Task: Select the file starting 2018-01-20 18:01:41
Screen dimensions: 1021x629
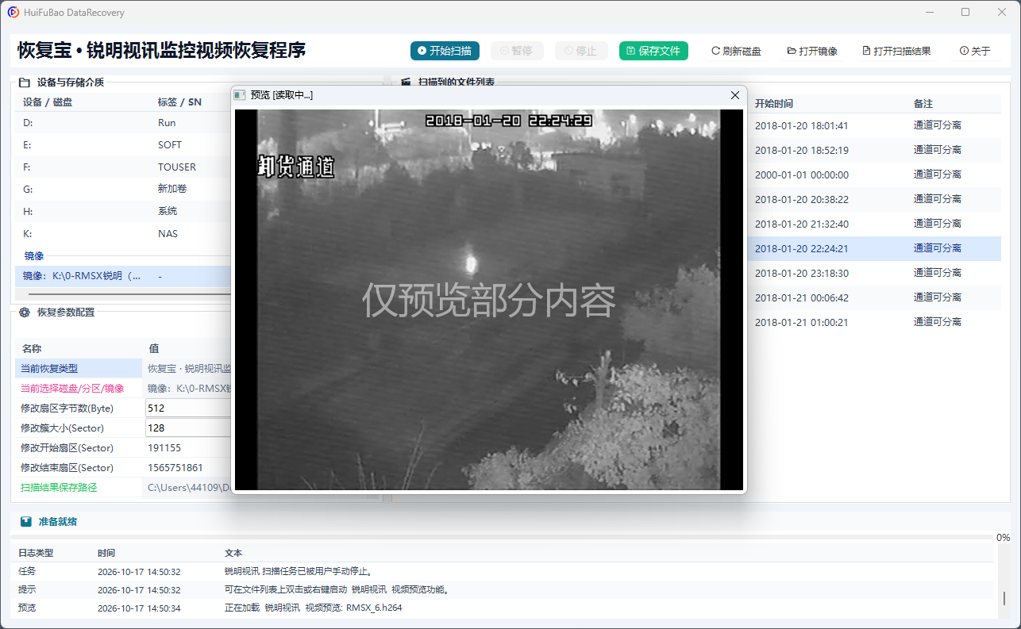Action: (x=873, y=125)
